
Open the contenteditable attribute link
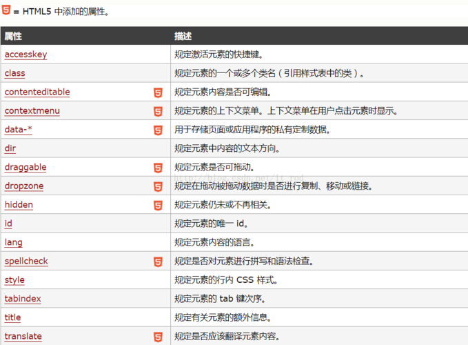click(37, 92)
